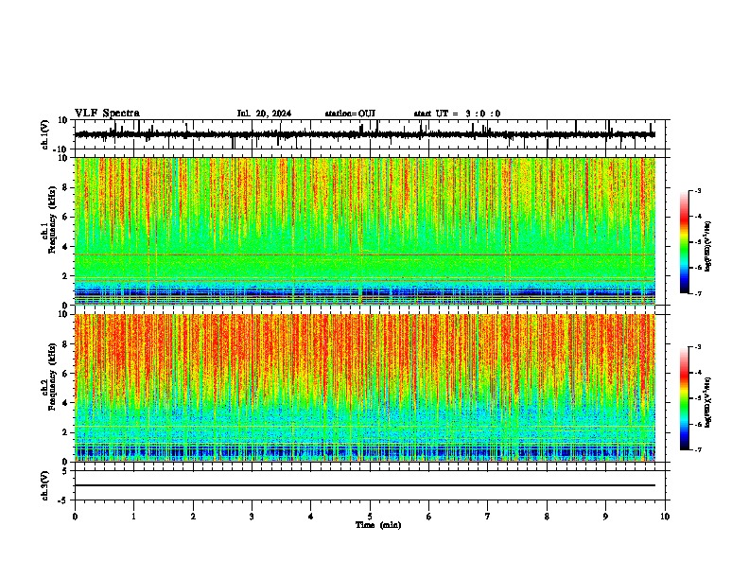The width and height of the screenshot is (749, 579).
Task: Click the "station=OUJ" header label
Action: tap(350, 114)
